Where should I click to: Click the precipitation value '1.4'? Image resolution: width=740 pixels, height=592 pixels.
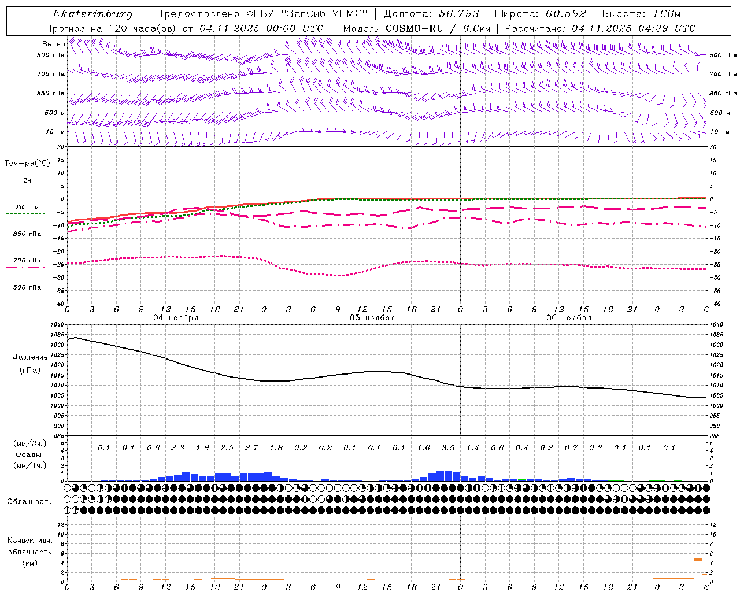[473, 447]
